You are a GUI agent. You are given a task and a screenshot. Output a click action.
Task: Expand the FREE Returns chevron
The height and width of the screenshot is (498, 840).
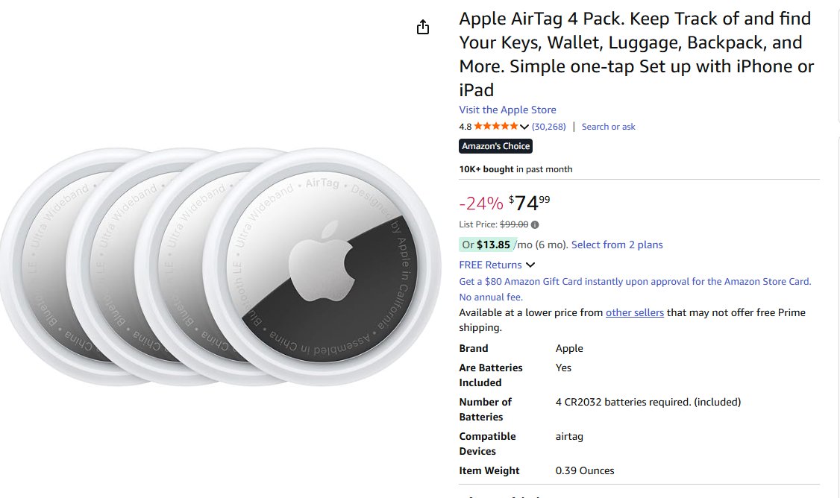pyautogui.click(x=530, y=265)
